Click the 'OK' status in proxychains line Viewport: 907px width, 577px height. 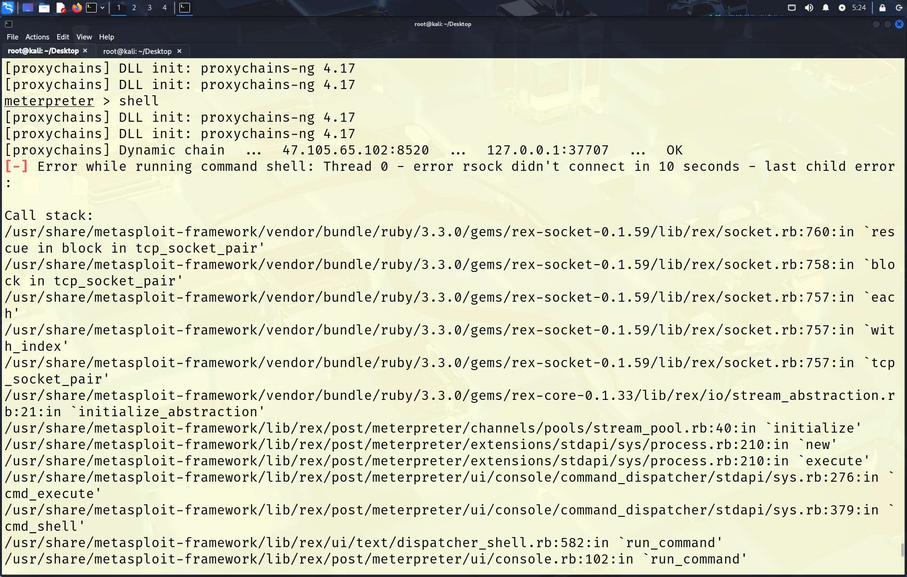(674, 150)
